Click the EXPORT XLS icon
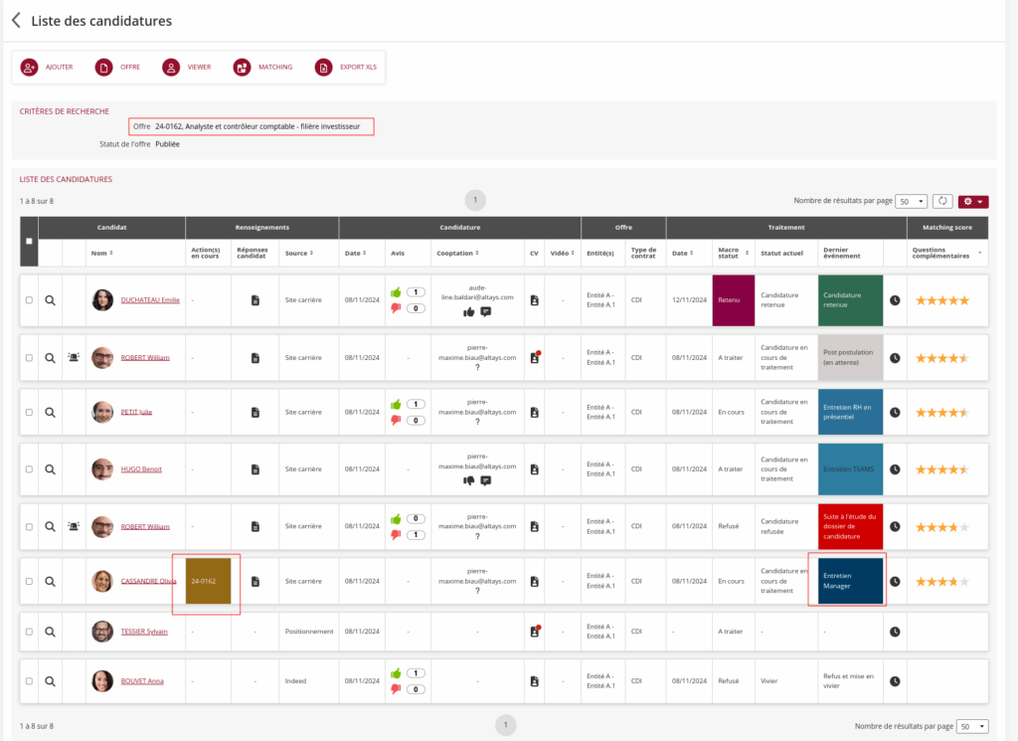This screenshot has width=1018, height=741. pos(323,67)
